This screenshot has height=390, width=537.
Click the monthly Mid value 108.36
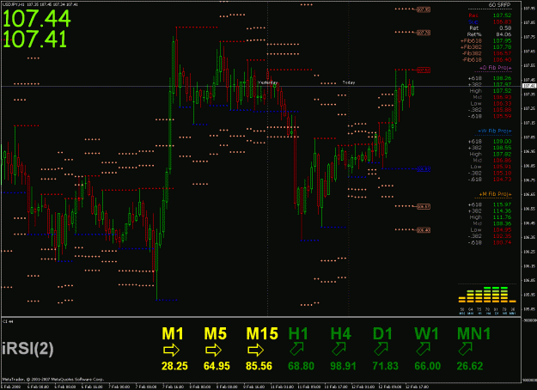point(502,223)
